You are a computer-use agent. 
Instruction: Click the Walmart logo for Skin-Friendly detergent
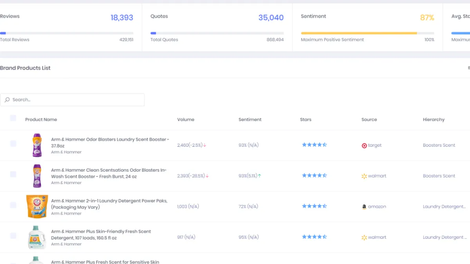click(x=364, y=237)
